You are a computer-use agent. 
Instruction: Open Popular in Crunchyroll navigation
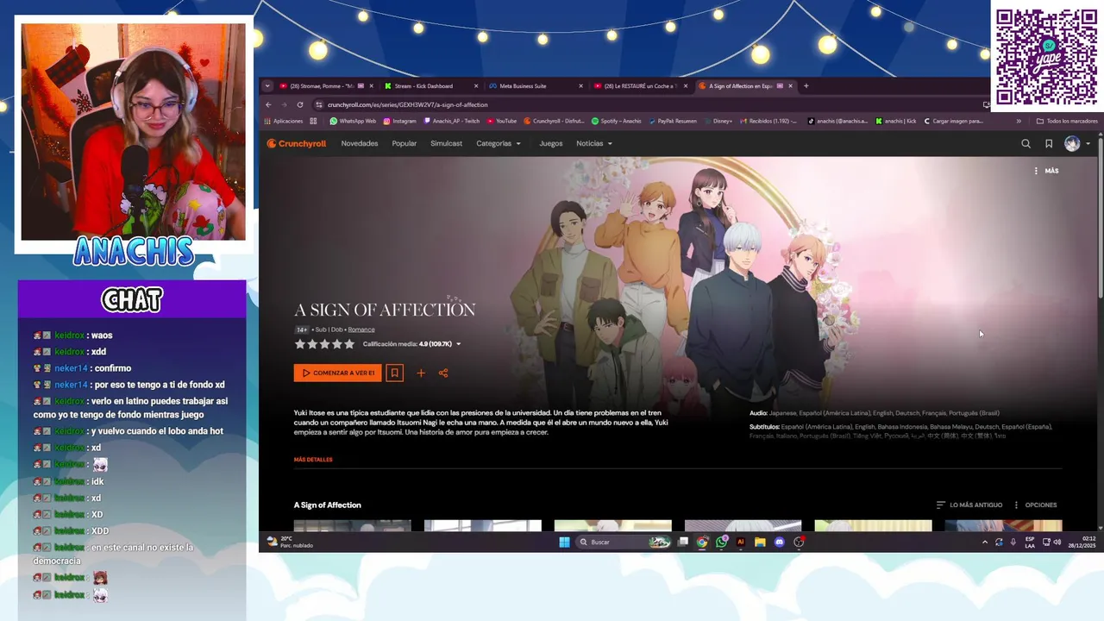click(x=405, y=144)
